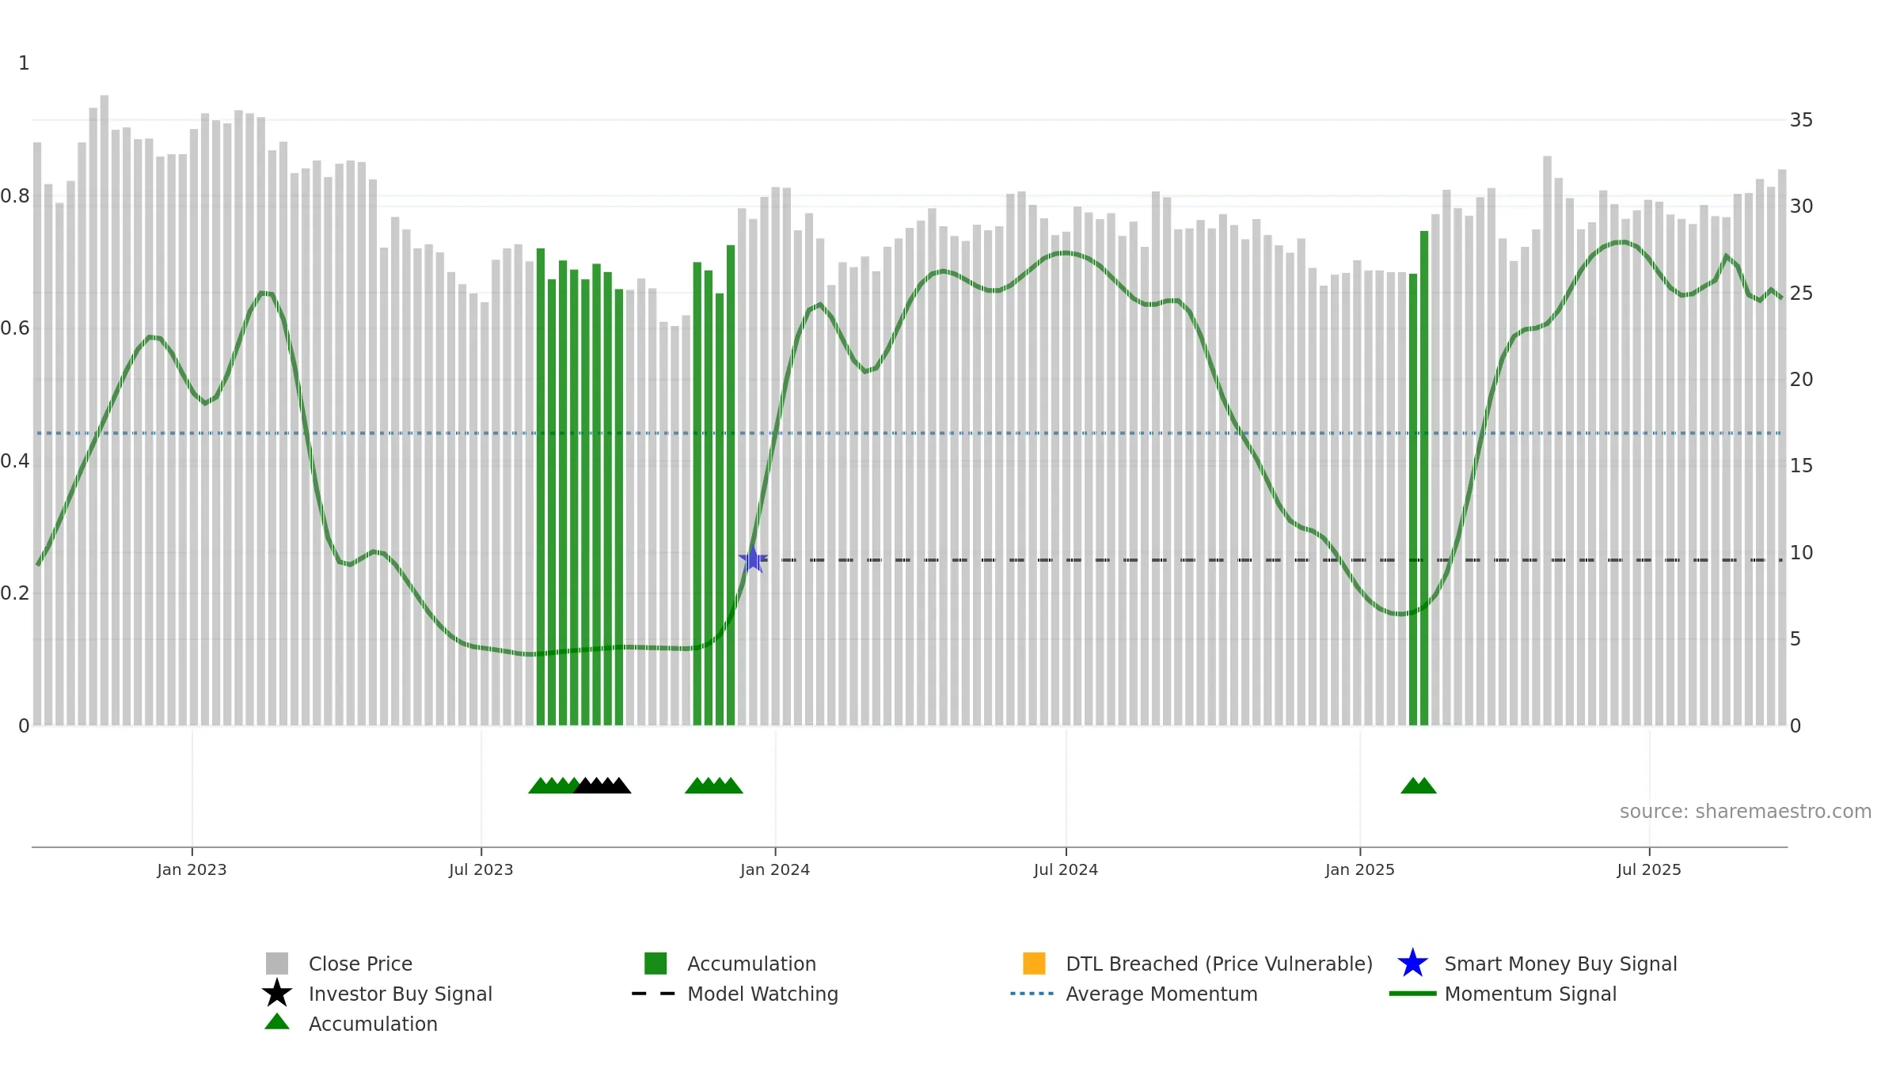
Task: Click the 2025 green accumulation triangles
Action: 1419,786
